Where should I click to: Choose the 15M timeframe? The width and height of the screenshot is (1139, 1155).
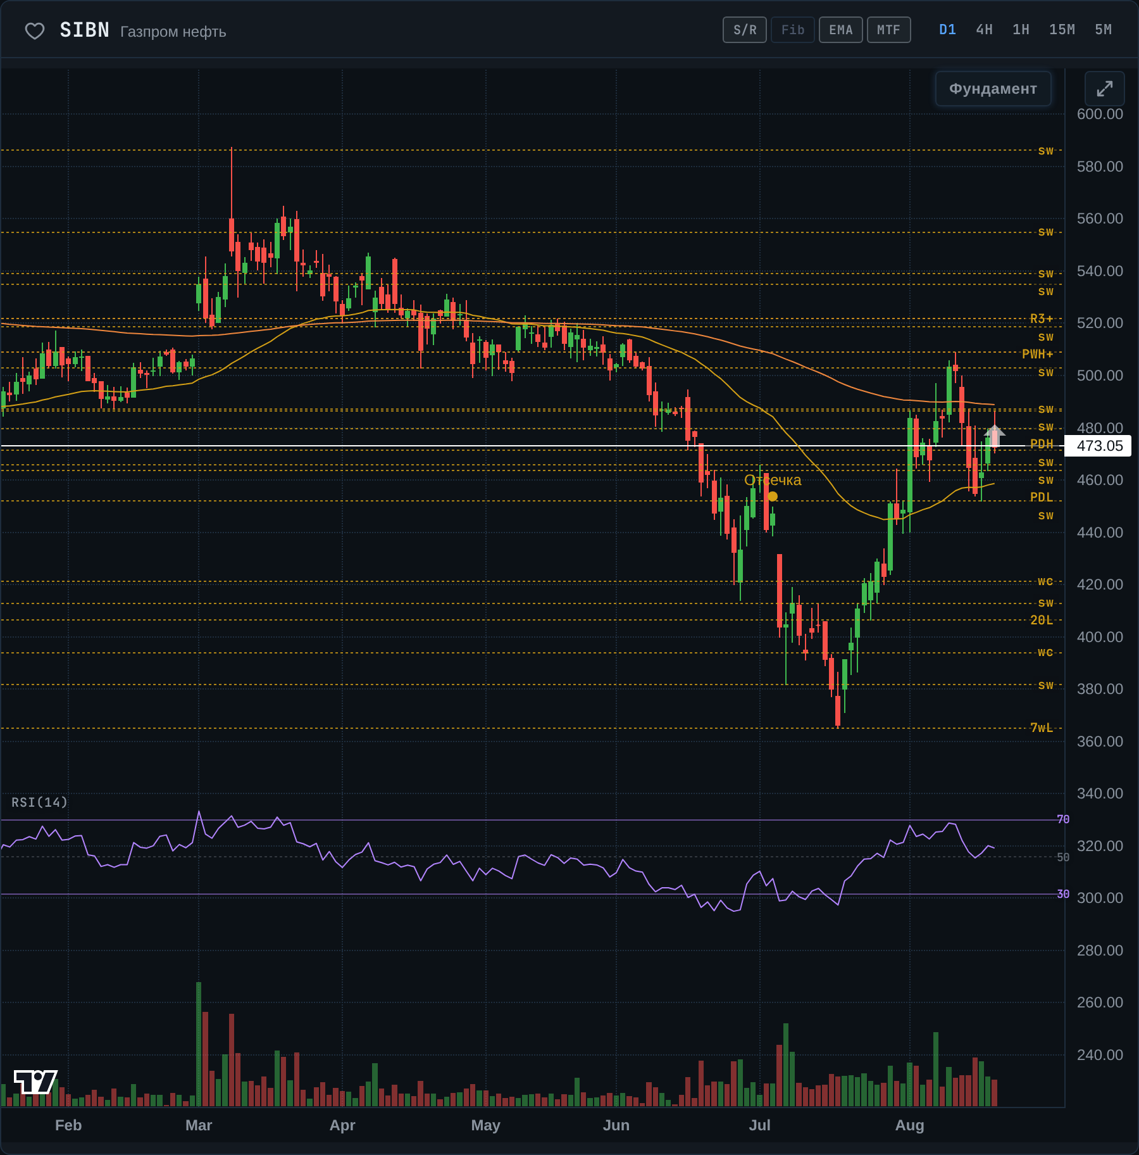pos(1062,30)
